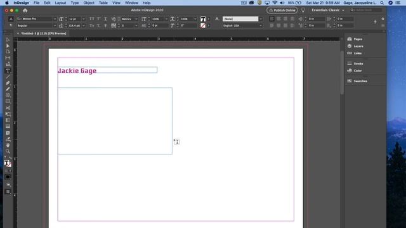Switch to Paragraph Formatting Controls
Viewport: 406px width, 228px height.
coord(11,25)
